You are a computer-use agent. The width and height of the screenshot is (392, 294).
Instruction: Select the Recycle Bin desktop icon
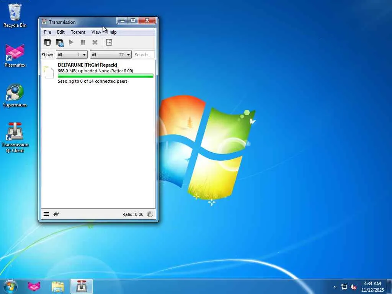coord(15,15)
